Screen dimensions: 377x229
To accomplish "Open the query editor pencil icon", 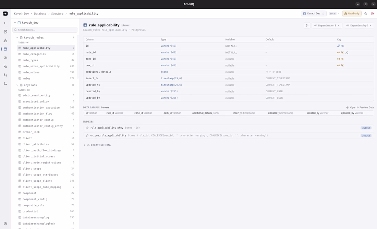I will click(x=5, y=32).
